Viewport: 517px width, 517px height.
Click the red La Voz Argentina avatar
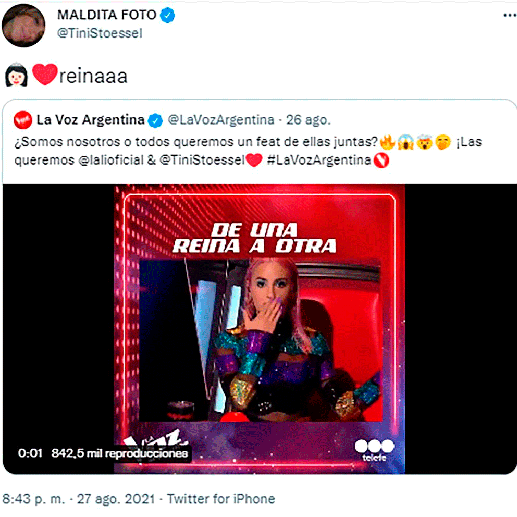(23, 120)
